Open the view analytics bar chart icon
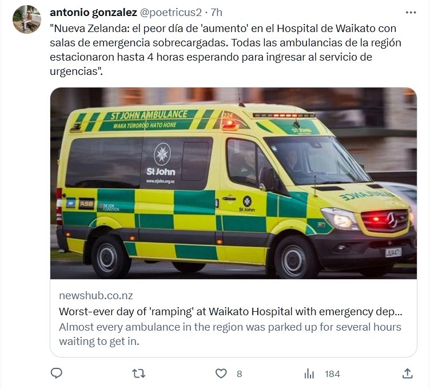430x389 pixels. [309, 374]
